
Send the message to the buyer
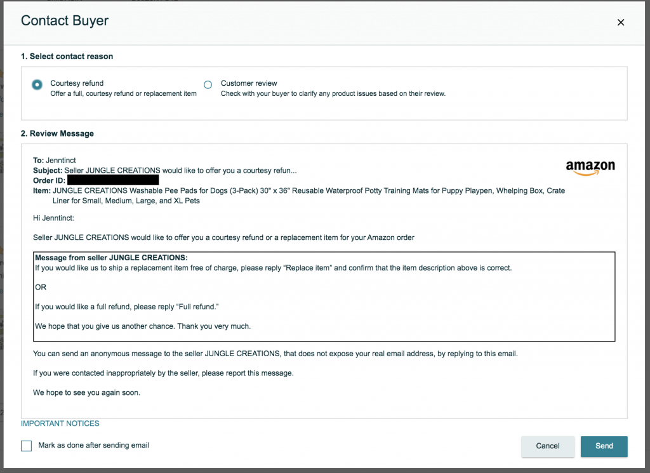tap(604, 446)
